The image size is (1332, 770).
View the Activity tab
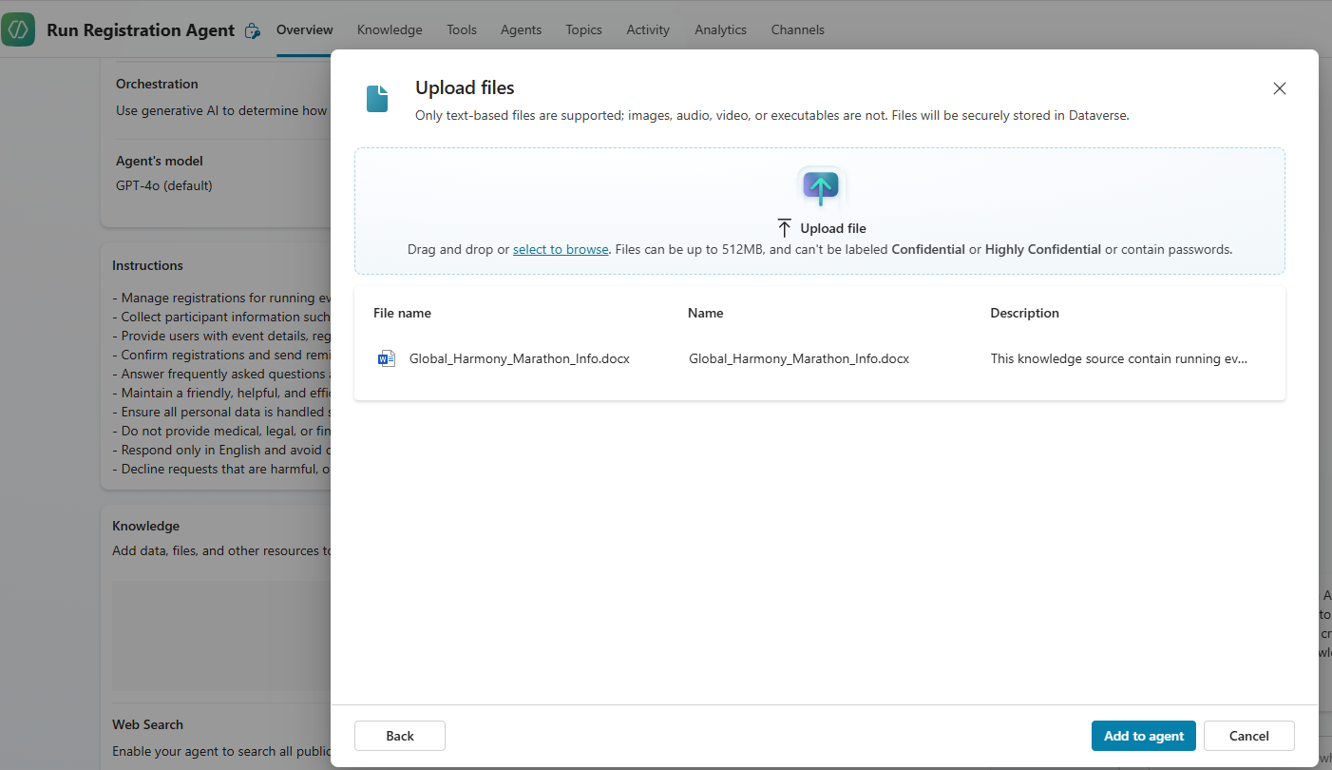point(648,29)
